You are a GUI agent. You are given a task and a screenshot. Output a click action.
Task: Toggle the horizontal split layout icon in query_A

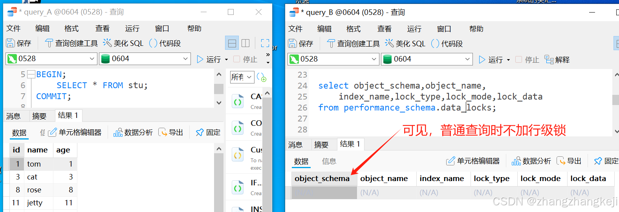pyautogui.click(x=232, y=43)
